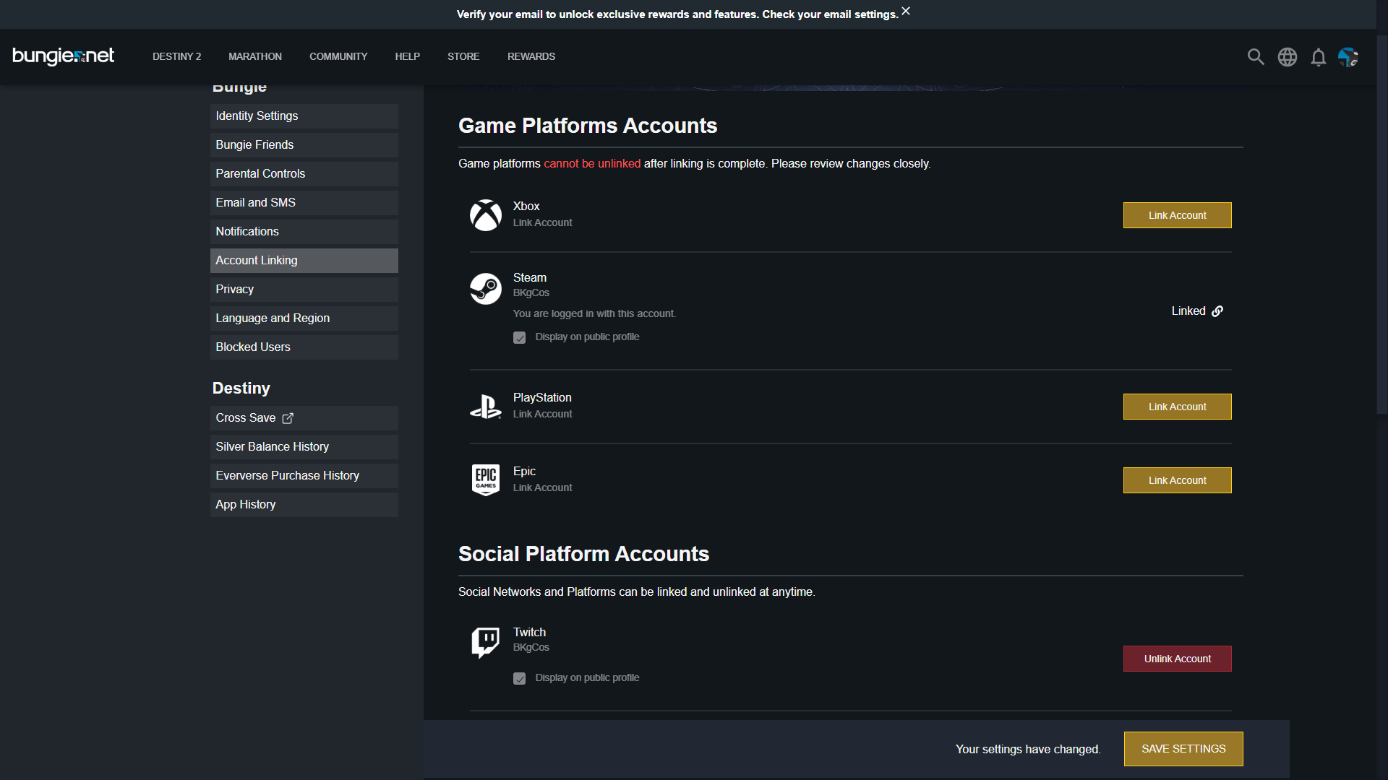
Task: Click the page vertical scrollbar
Action: pyautogui.click(x=1381, y=224)
